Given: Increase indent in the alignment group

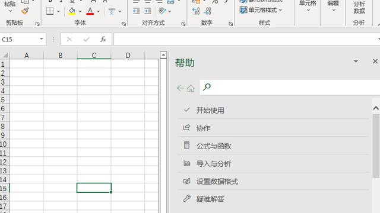Looking at the screenshot, I should pyautogui.click(x=148, y=11).
